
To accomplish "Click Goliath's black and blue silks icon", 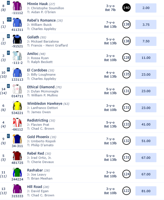I will tap(17, 39).
